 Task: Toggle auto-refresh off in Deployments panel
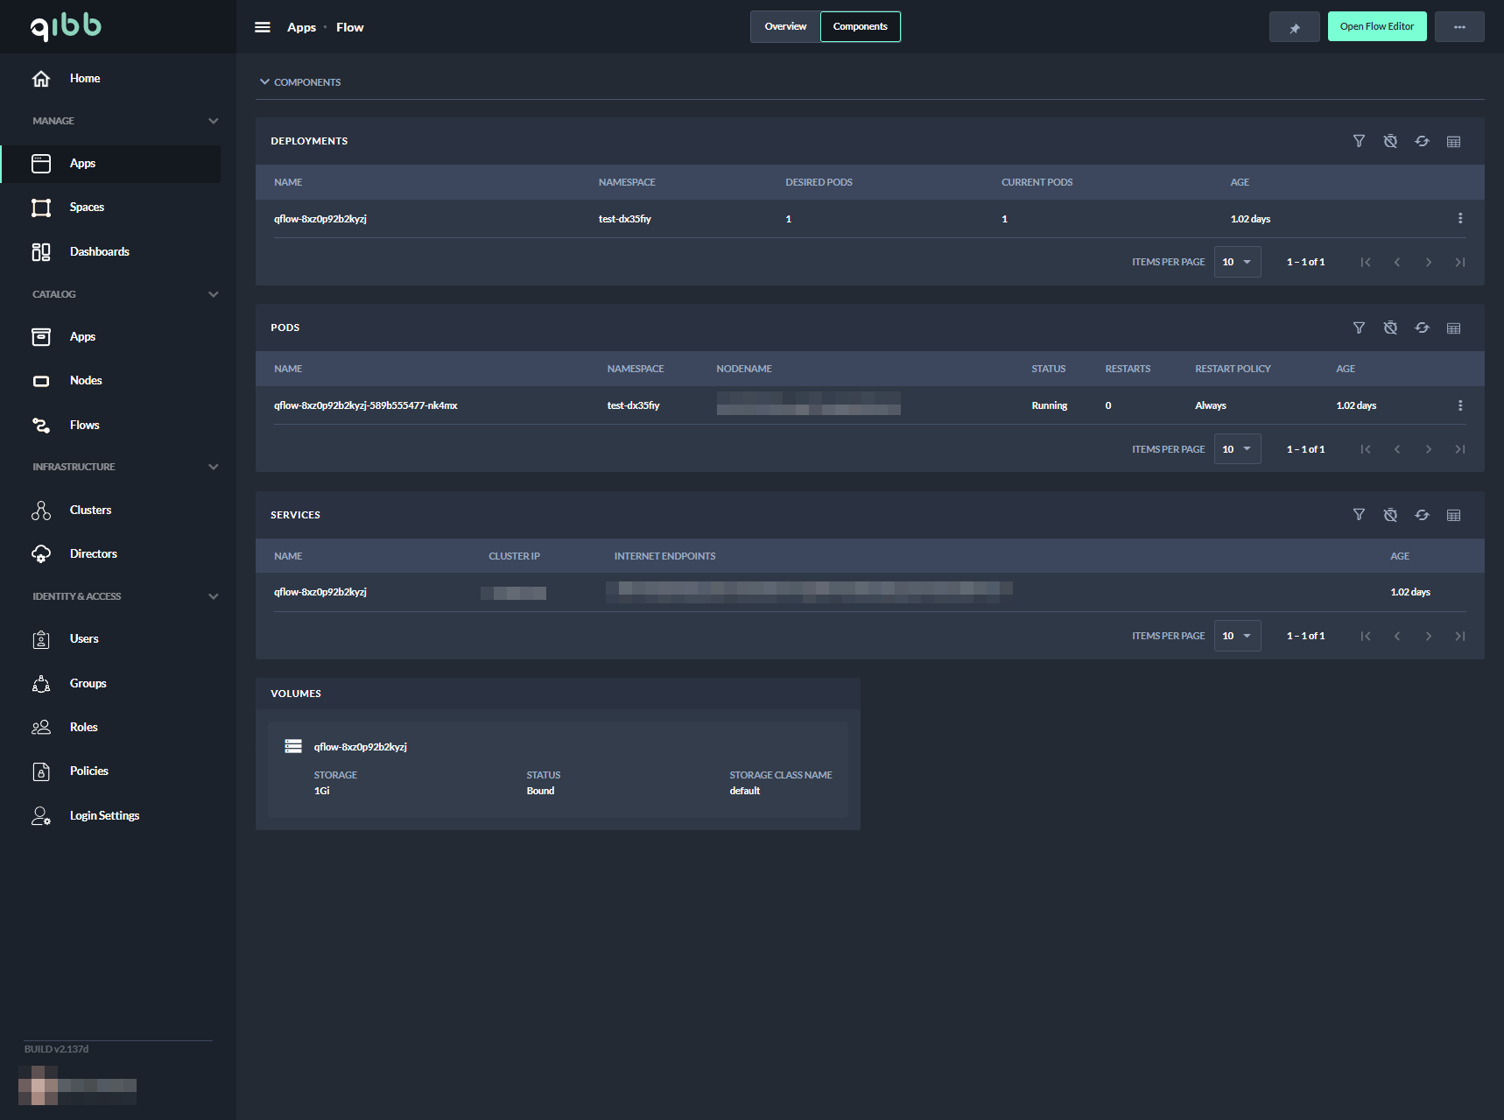[1390, 141]
